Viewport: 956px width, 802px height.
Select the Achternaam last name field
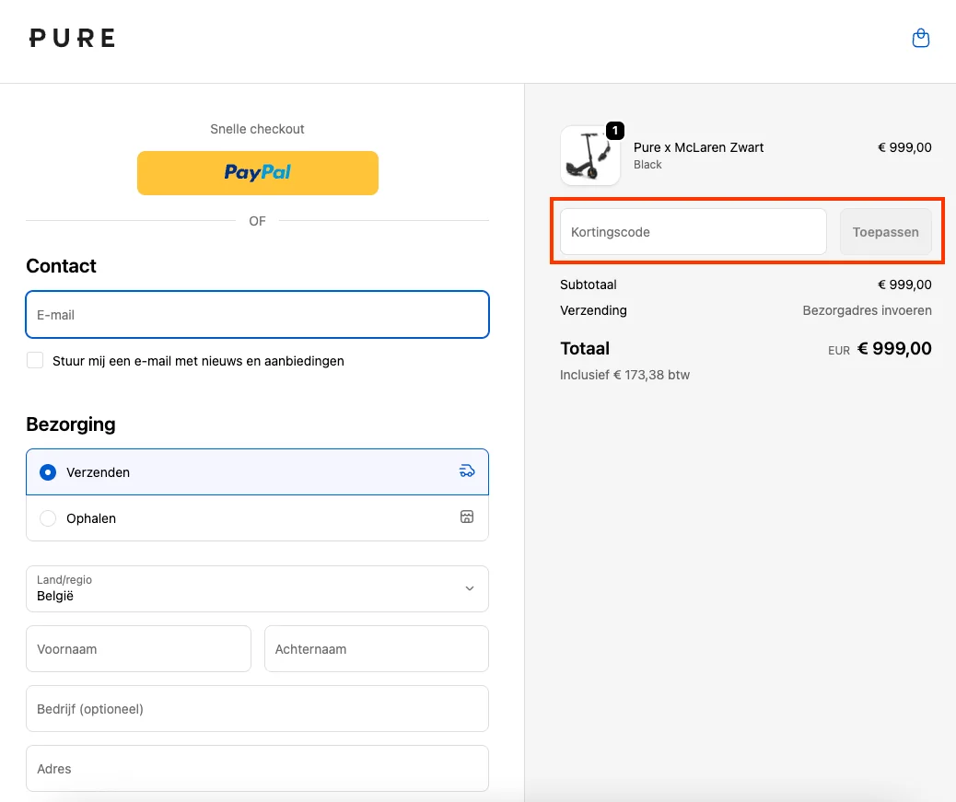(376, 649)
